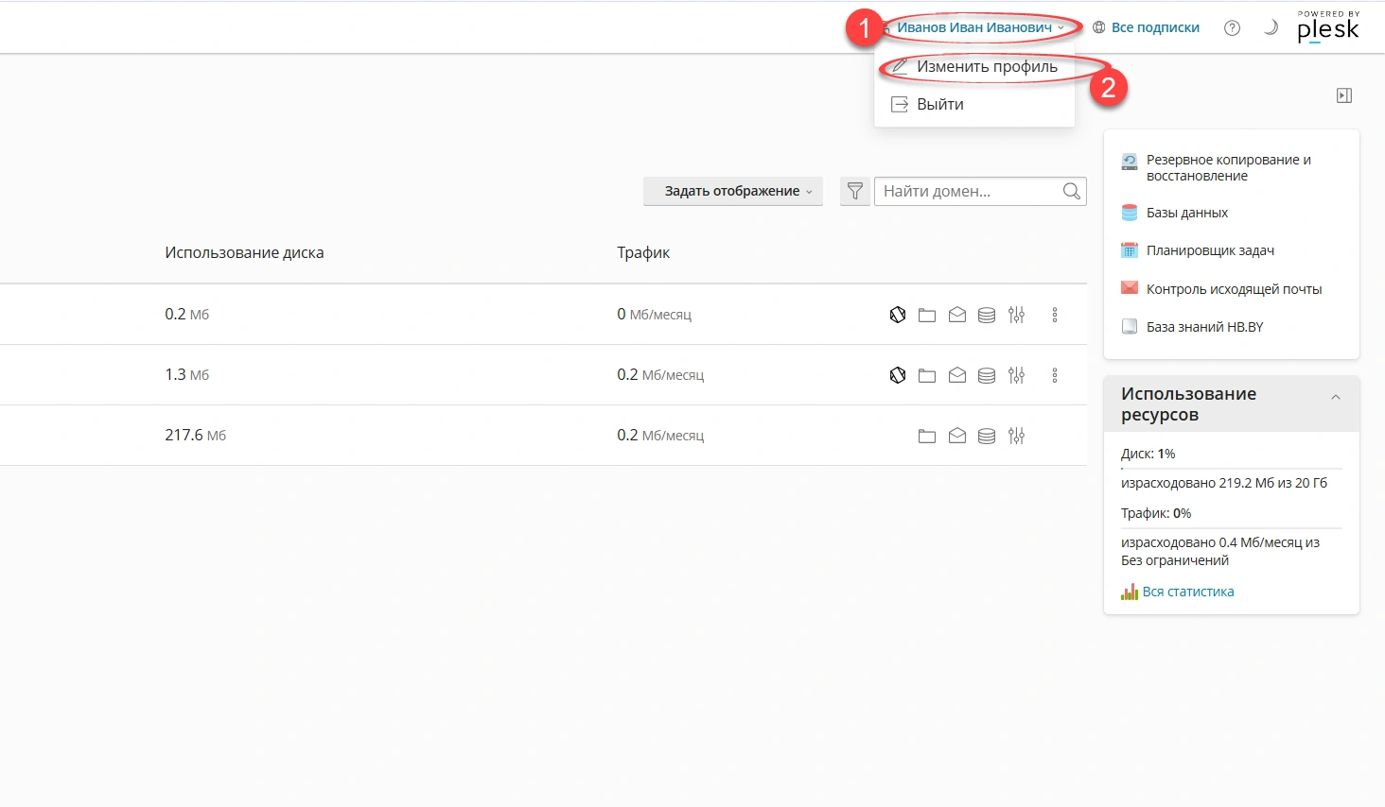Viewport: 1385px width, 807px height.
Task: Toggle dark mode with the moon icon
Action: [x=1271, y=28]
